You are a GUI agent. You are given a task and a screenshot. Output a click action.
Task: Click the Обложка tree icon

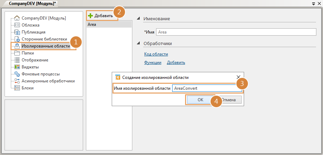pos(17,25)
